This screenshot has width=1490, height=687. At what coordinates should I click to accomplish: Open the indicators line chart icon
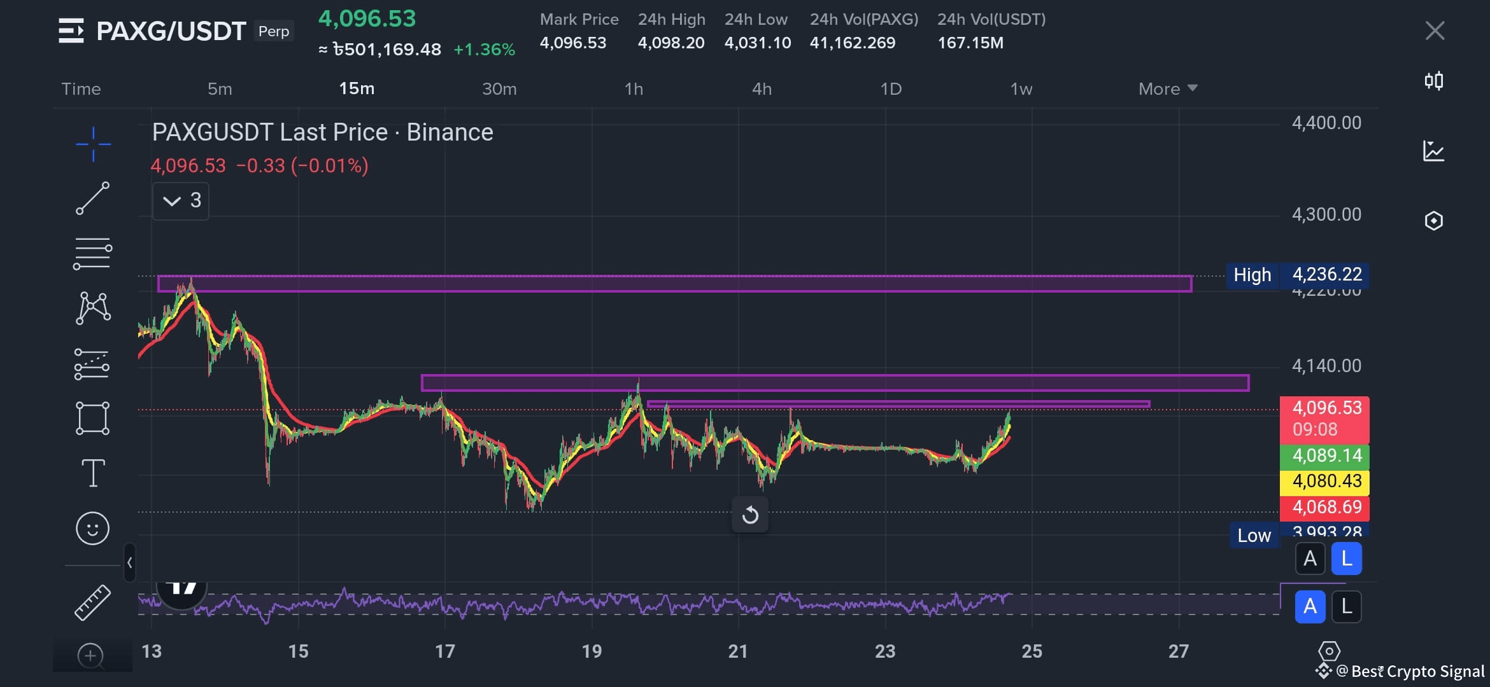pyautogui.click(x=1433, y=151)
